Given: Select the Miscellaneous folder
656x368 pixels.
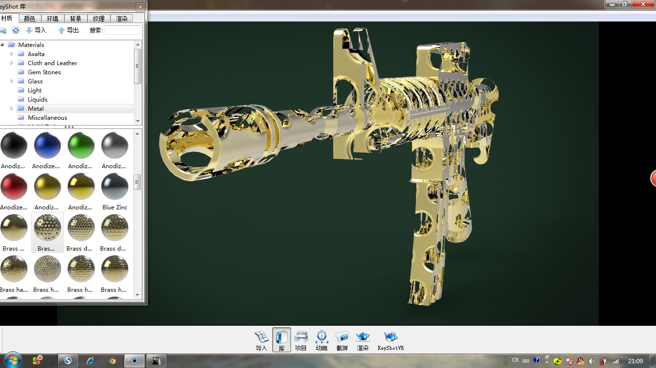Looking at the screenshot, I should pyautogui.click(x=48, y=117).
